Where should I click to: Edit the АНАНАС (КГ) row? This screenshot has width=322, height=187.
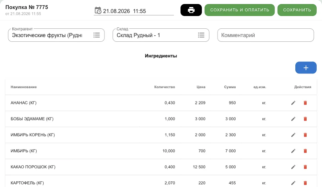click(293, 103)
